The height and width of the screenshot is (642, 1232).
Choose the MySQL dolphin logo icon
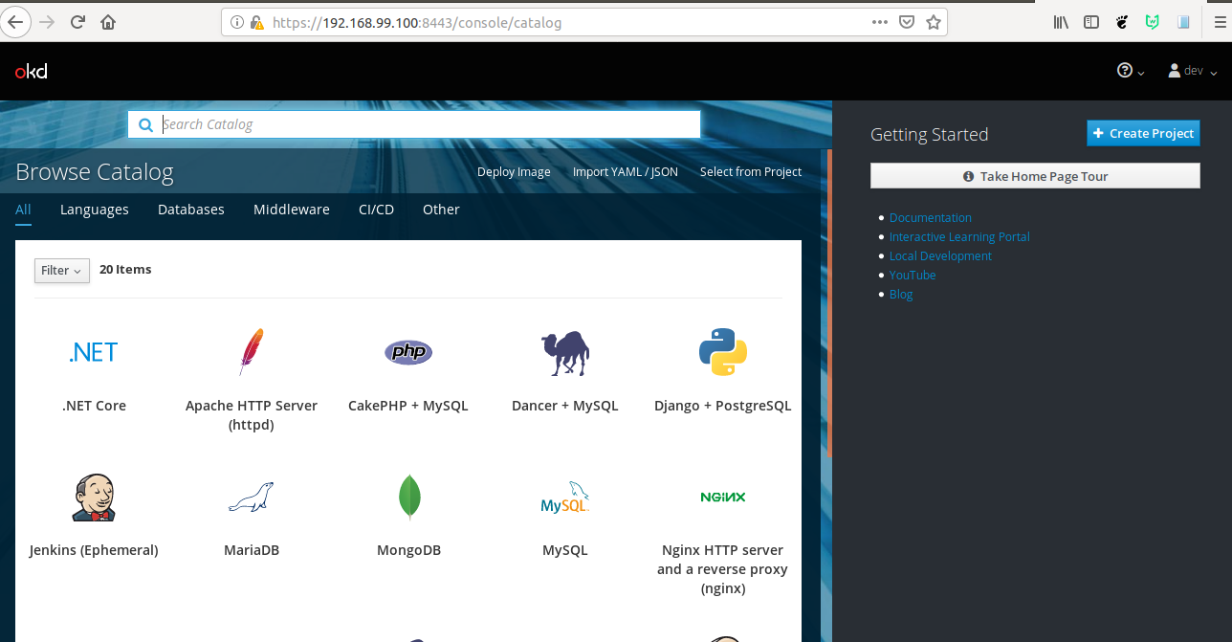[x=564, y=498]
